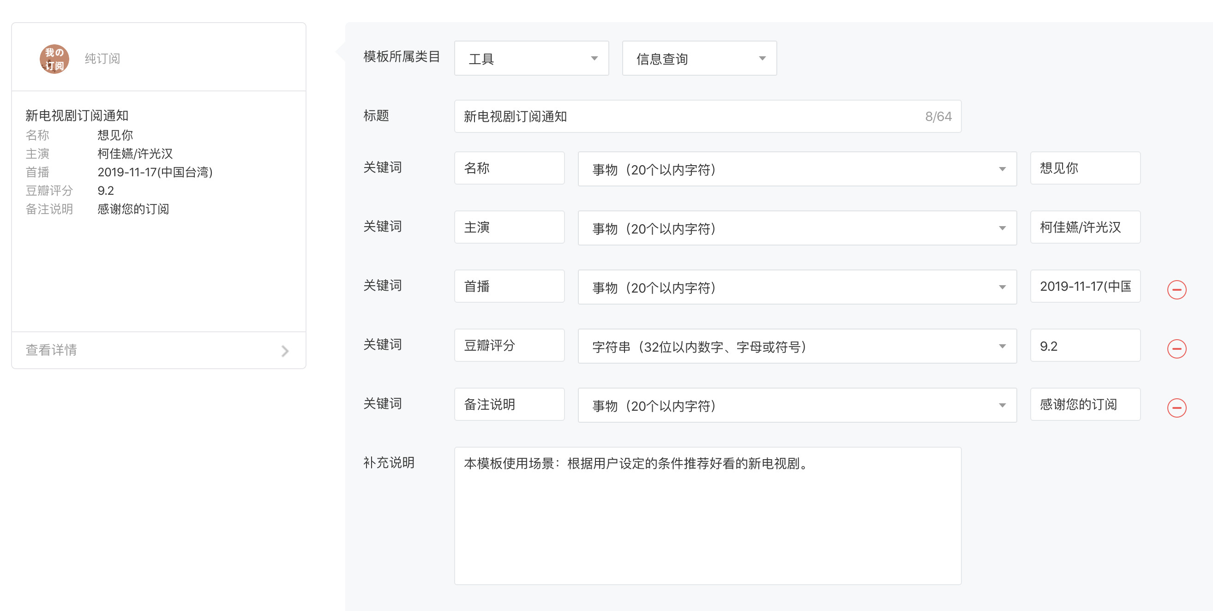Screen dimensions: 1213x611
Task: Open the 信息查询 subcategory dropdown
Action: click(x=699, y=58)
